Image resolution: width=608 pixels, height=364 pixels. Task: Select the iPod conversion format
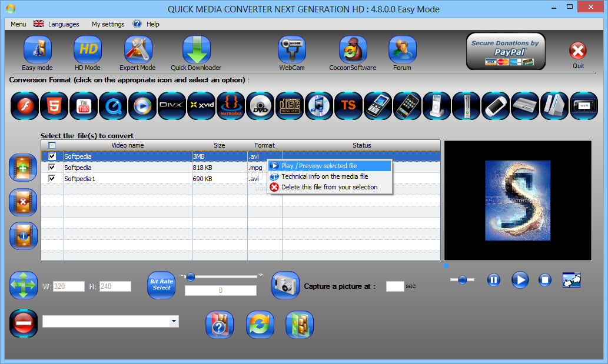tap(437, 106)
